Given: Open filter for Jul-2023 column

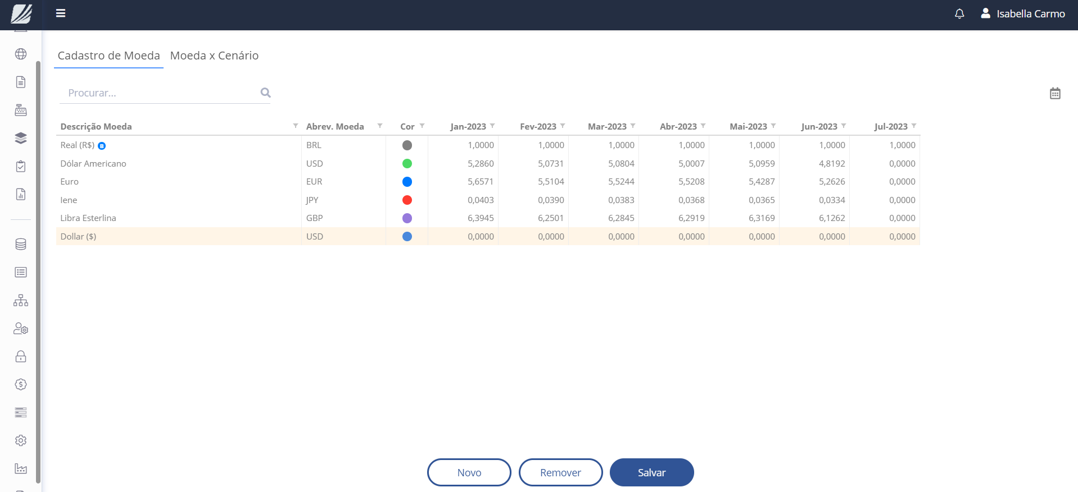Looking at the screenshot, I should 913,126.
